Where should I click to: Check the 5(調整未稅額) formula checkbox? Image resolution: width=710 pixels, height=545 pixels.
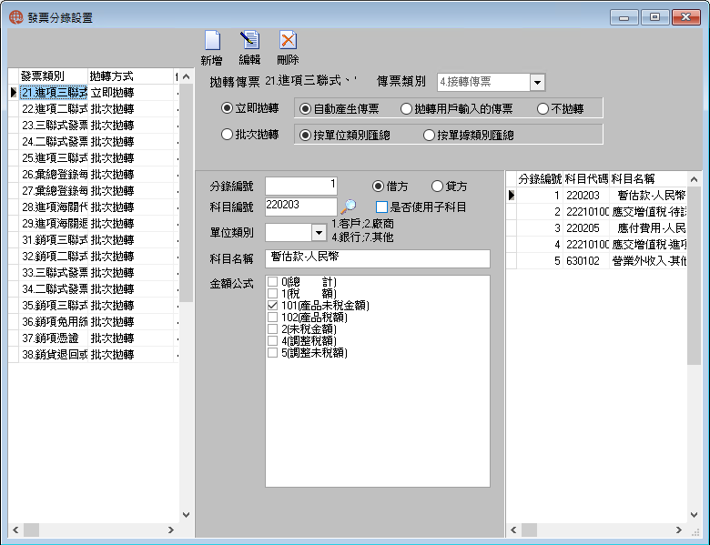[x=272, y=352]
